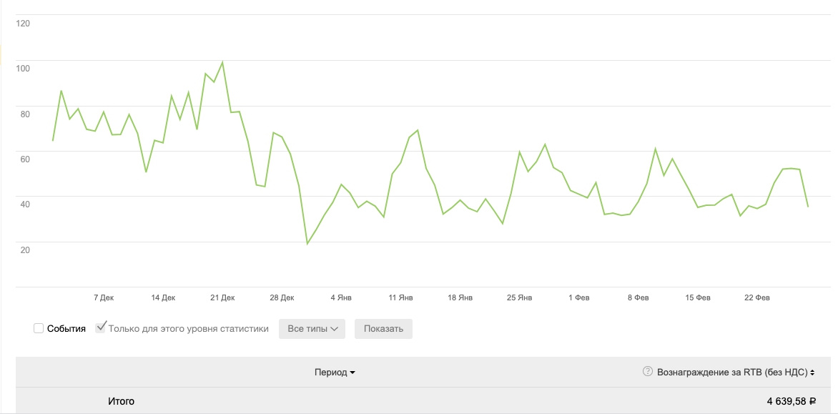The image size is (838, 414).
Task: Click the 1 Фев axis label
Action: coord(578,297)
